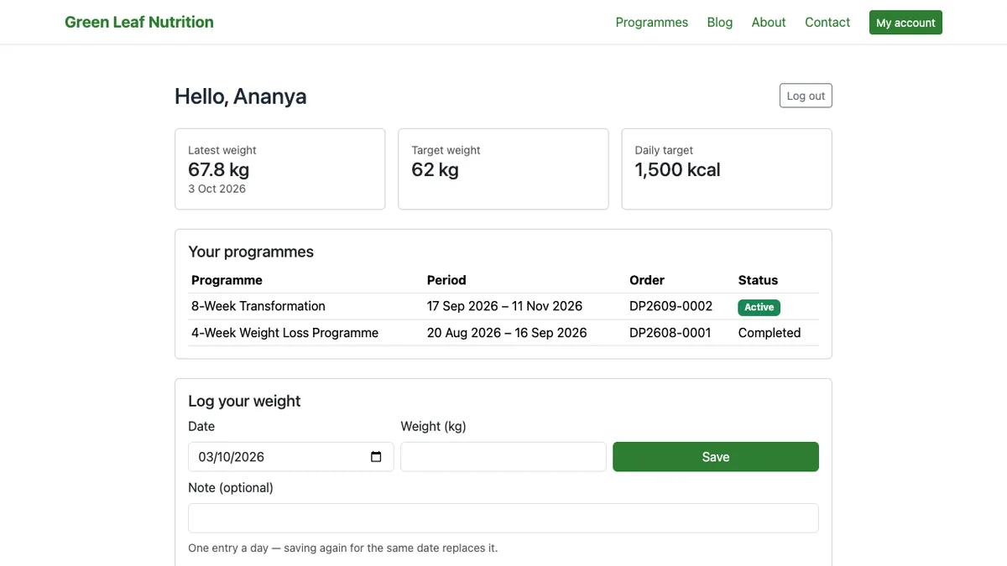Click order number DP2608-0001
The height and width of the screenshot is (566, 1007).
tap(670, 333)
